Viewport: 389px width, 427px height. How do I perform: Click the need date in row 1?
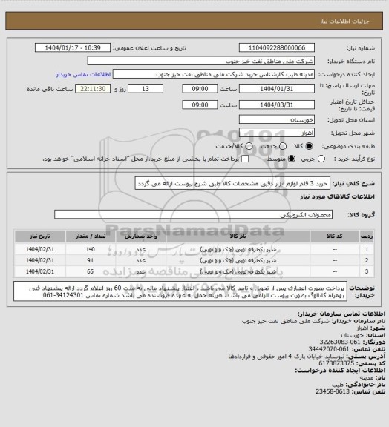40,249
